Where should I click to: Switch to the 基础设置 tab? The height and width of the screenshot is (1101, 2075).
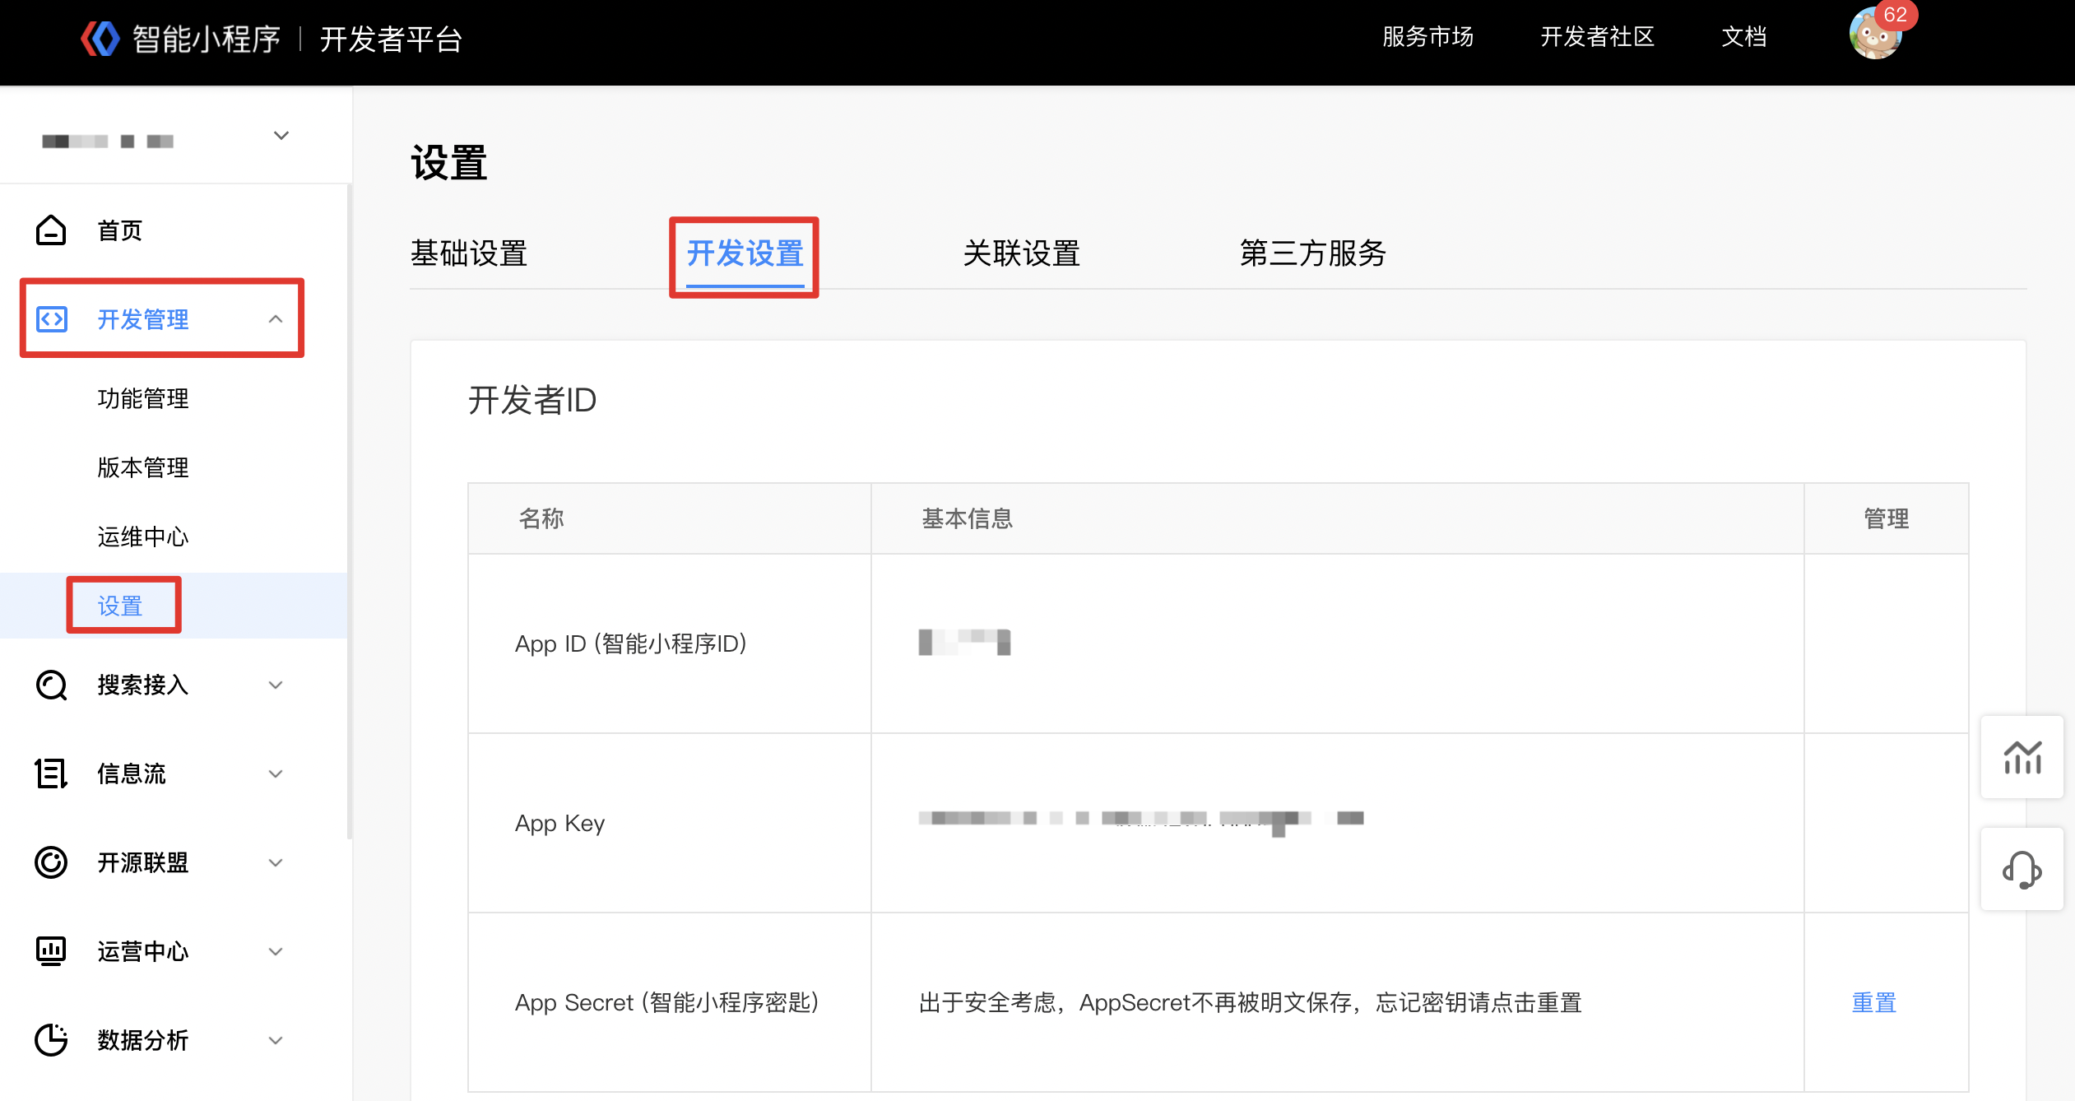point(469,253)
